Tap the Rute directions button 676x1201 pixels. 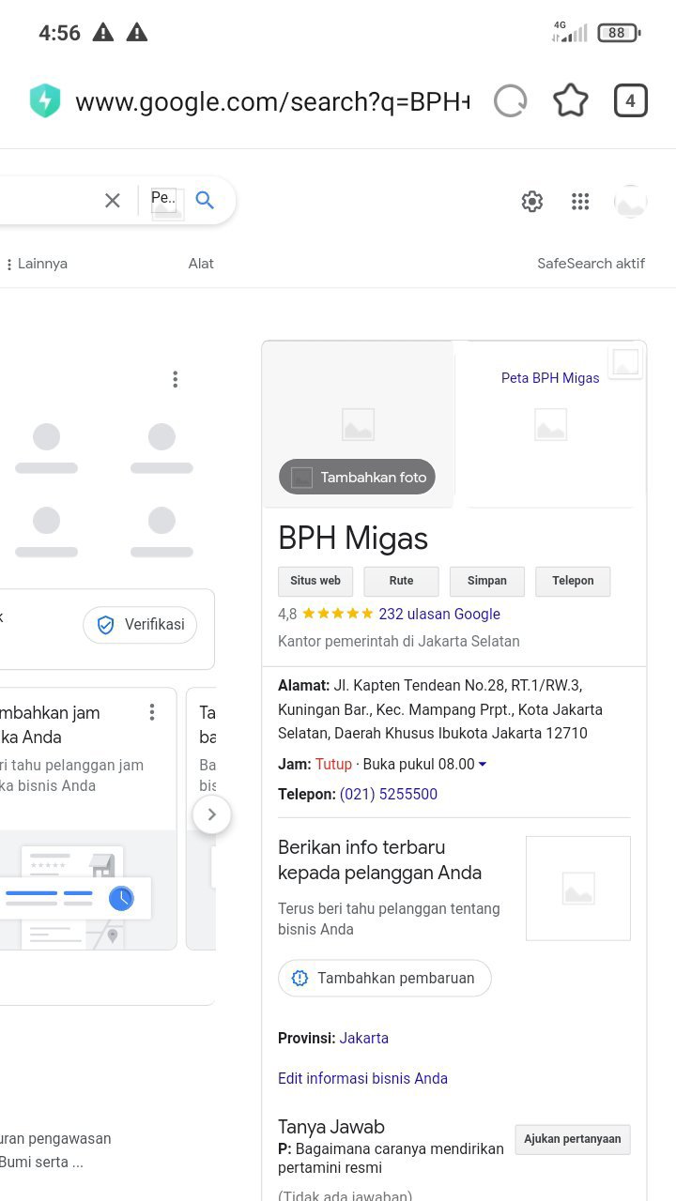click(x=401, y=581)
